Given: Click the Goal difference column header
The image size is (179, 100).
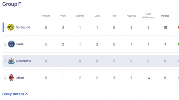Looking at the screenshot, I should 148,16.
